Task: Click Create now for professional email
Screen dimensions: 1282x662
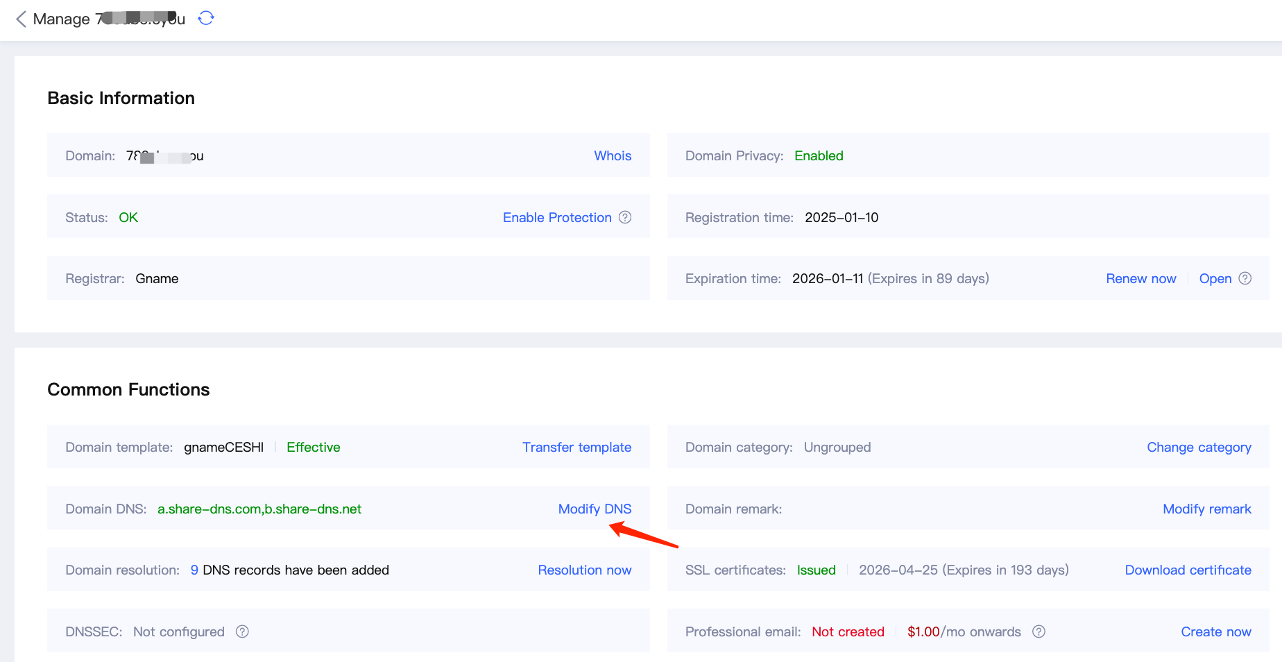Action: point(1215,631)
